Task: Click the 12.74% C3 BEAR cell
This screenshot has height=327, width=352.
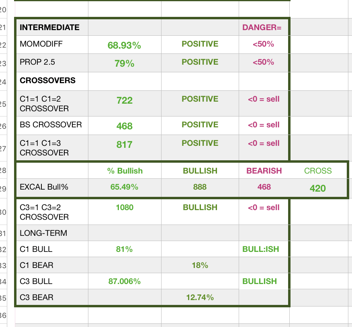Action: click(200, 298)
